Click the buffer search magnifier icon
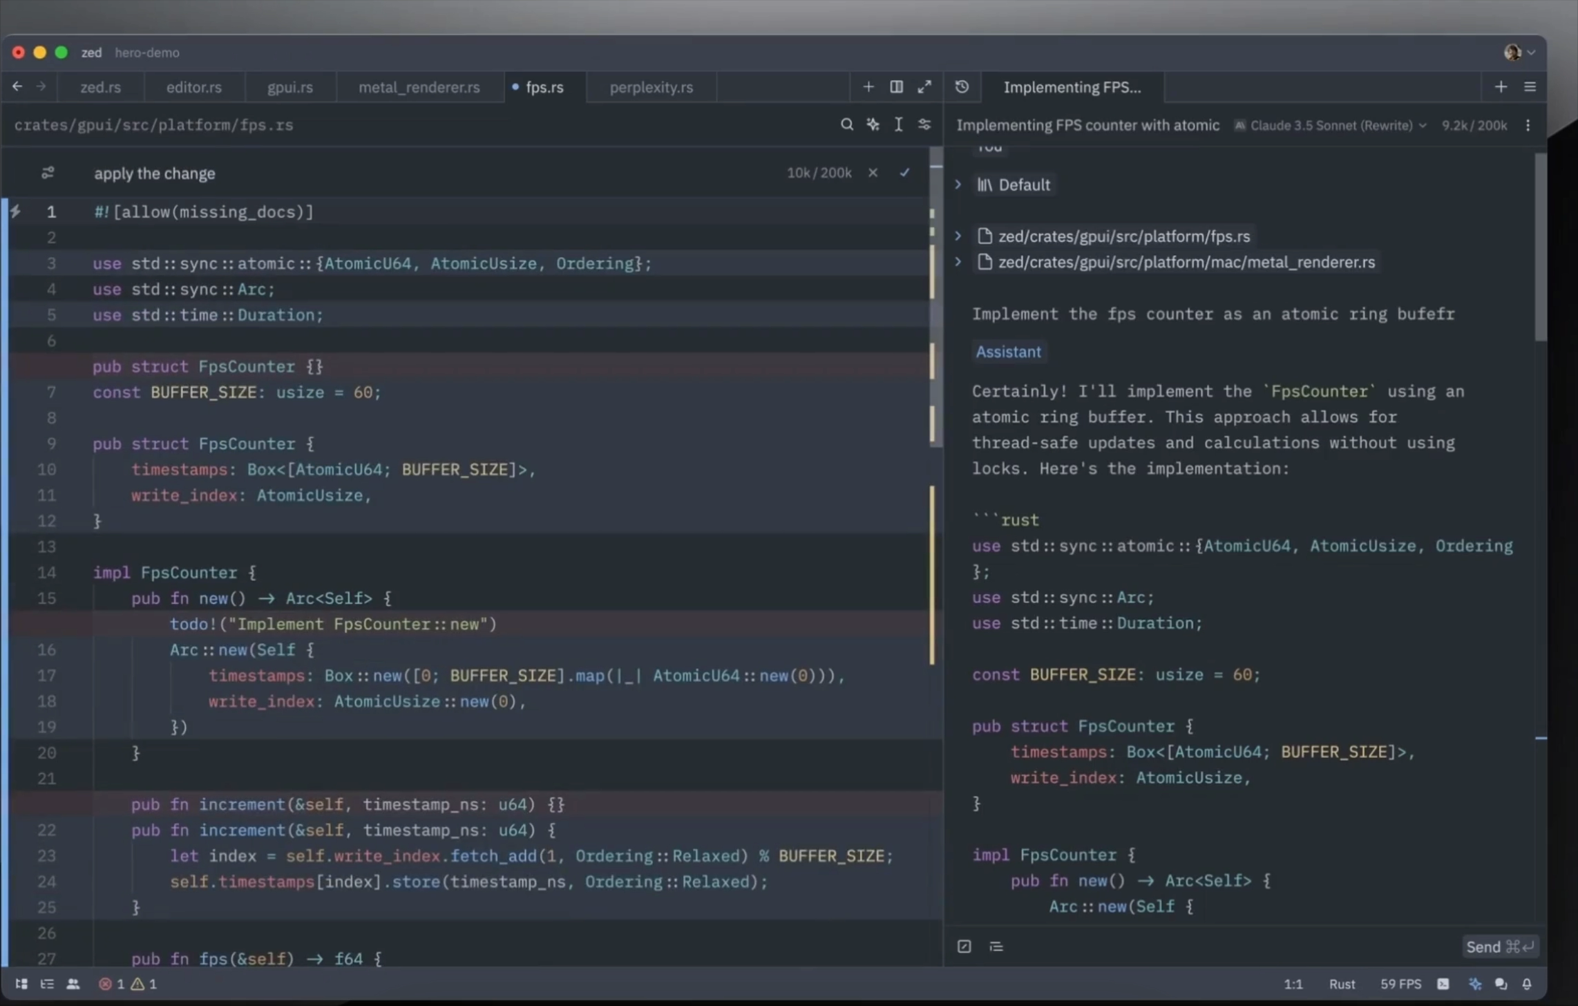The height and width of the screenshot is (1006, 1578). [x=846, y=124]
